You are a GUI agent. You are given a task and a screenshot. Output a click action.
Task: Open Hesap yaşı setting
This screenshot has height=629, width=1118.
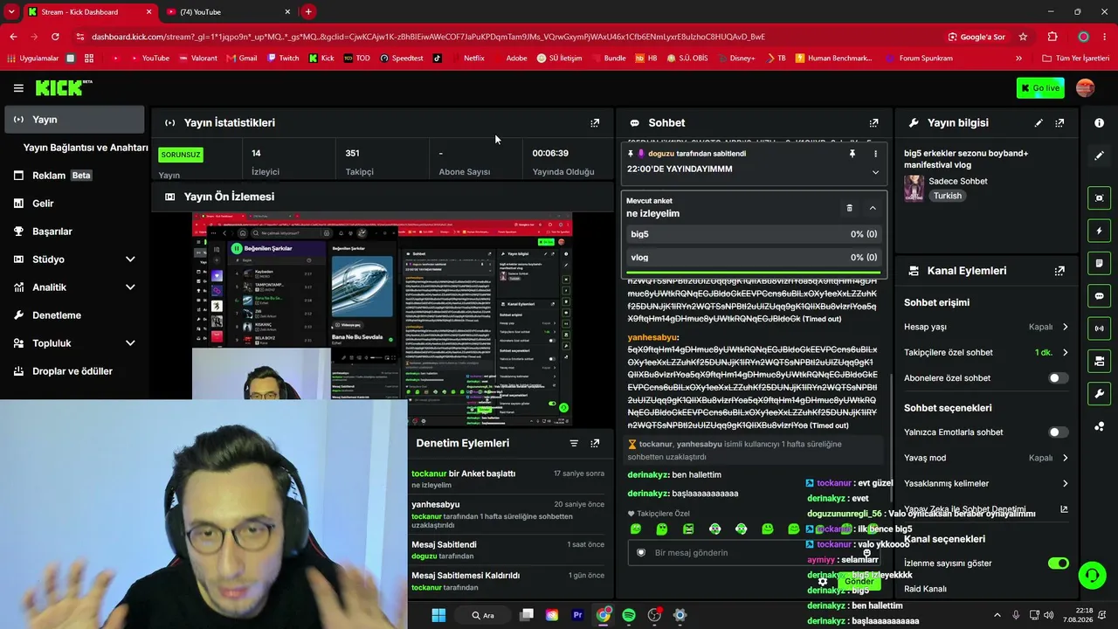[986, 327]
